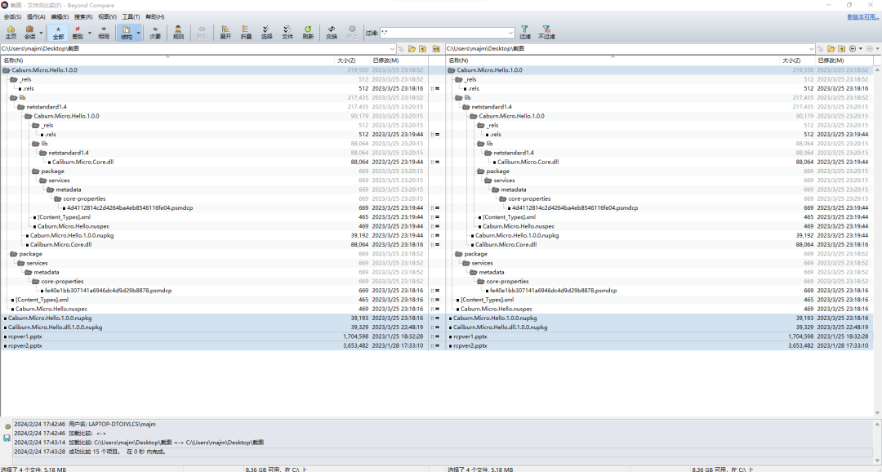Click the 选择 select toolbar icon
Viewport: 882px width, 472px height.
pyautogui.click(x=266, y=32)
